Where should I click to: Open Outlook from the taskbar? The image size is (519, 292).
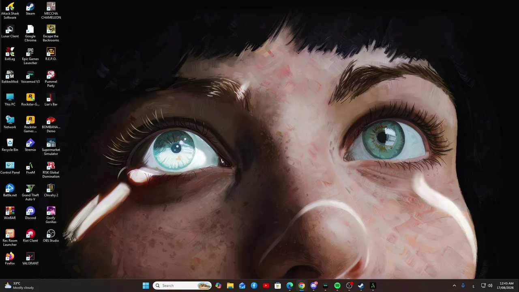[x=242, y=286]
